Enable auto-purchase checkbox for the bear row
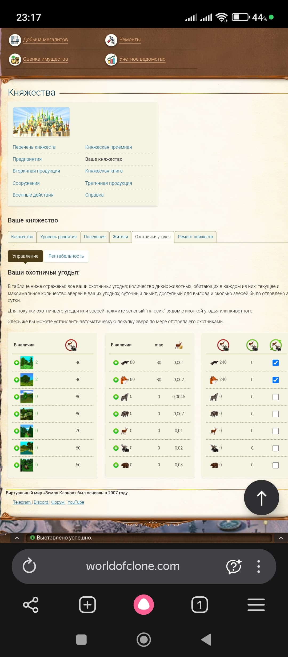Image resolution: width=288 pixels, height=657 pixels. 275,465
